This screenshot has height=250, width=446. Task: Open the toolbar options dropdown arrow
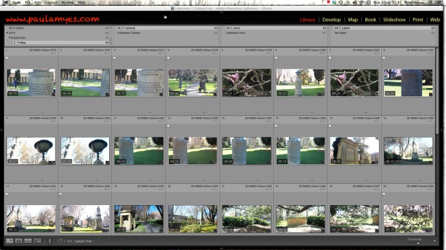pos(434,241)
